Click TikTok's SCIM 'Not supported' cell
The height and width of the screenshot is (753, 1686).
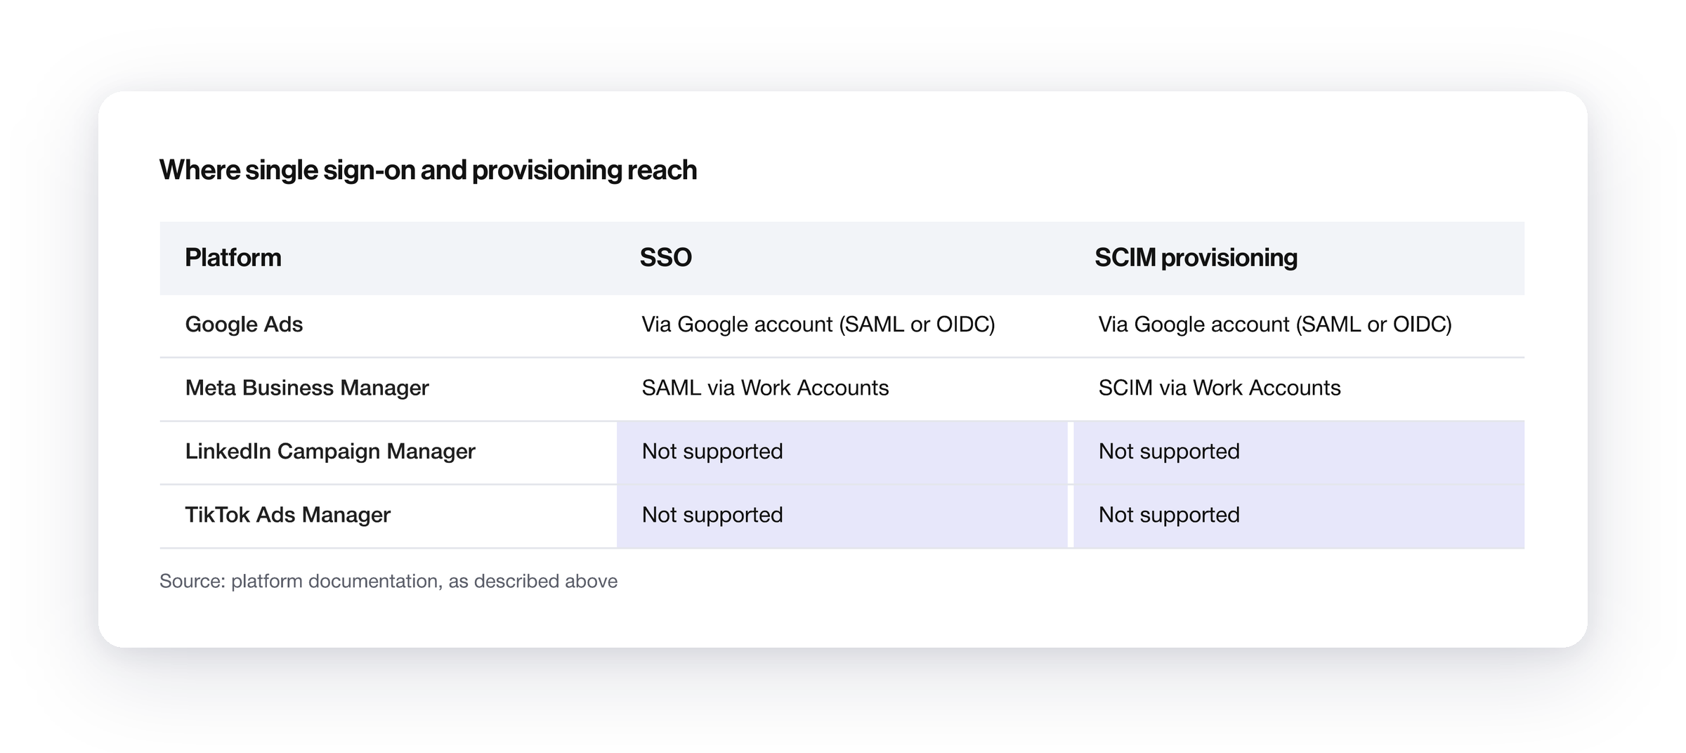coord(1299,516)
